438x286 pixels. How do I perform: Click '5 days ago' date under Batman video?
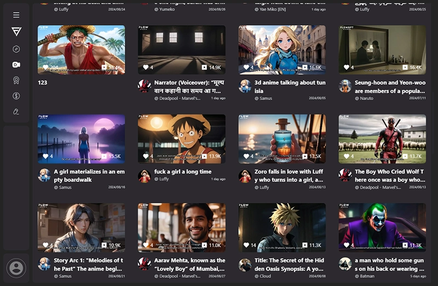point(418,276)
